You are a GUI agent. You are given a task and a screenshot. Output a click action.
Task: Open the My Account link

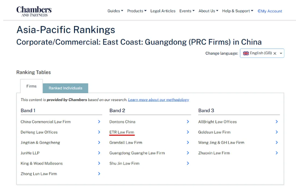[x=270, y=11]
